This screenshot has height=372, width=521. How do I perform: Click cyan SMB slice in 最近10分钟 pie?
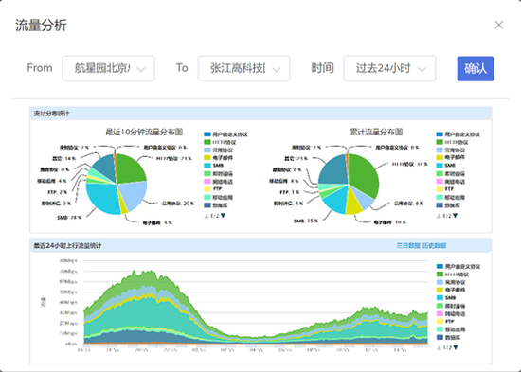pos(103,199)
